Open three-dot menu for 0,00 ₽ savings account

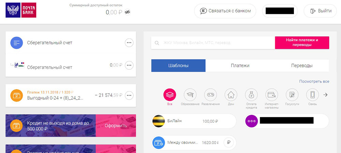coord(129,65)
